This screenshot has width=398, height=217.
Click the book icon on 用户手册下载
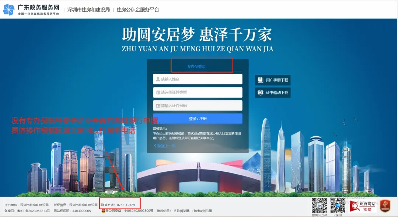click(x=261, y=80)
